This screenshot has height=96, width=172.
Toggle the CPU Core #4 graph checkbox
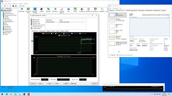click(x=80, y=34)
